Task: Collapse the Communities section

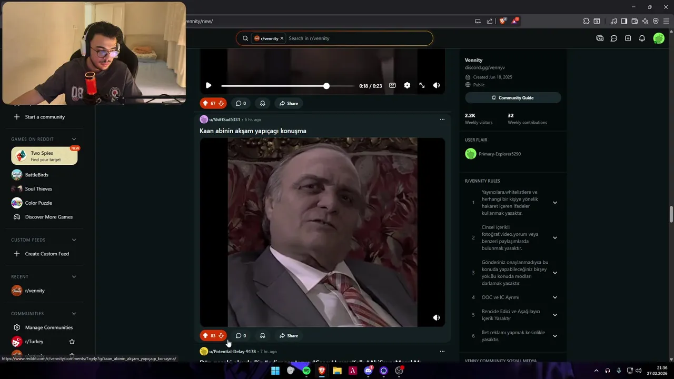Action: point(74,313)
